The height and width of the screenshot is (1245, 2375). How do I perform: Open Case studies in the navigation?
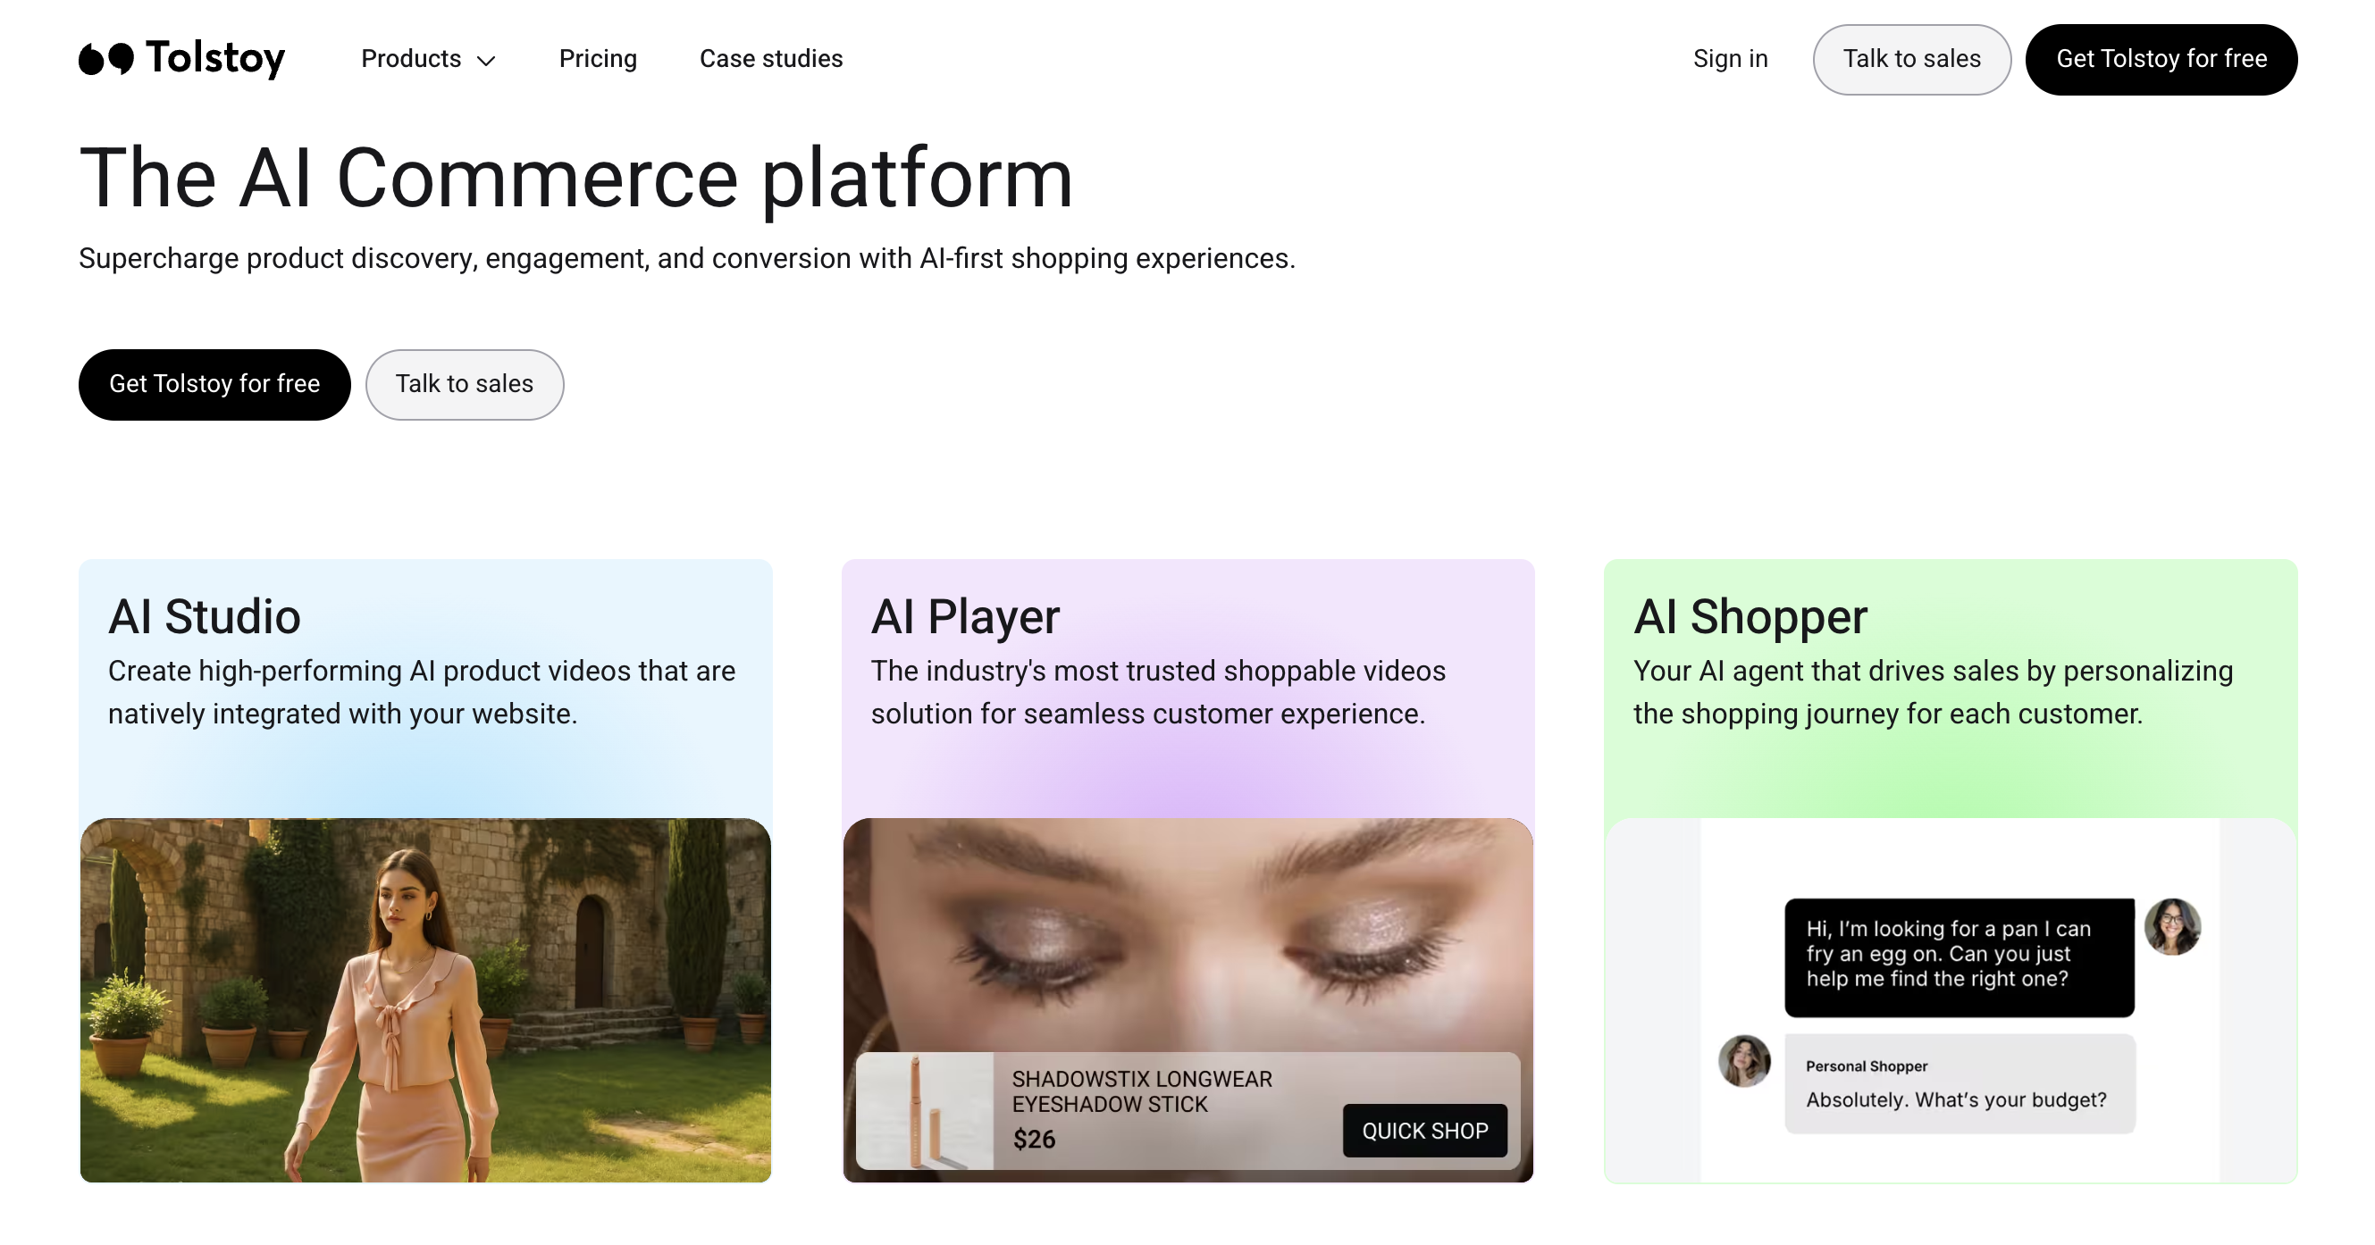(771, 59)
